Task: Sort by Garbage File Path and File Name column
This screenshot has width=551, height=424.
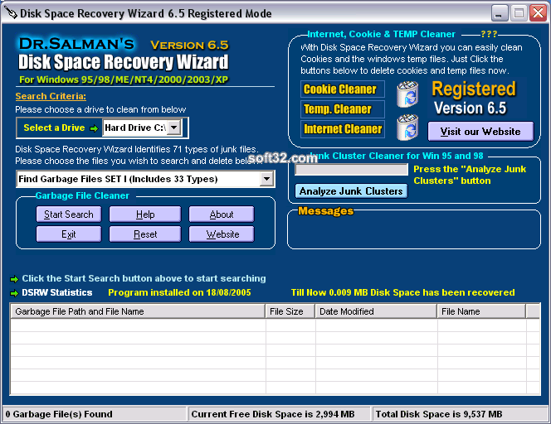Action: (x=138, y=311)
